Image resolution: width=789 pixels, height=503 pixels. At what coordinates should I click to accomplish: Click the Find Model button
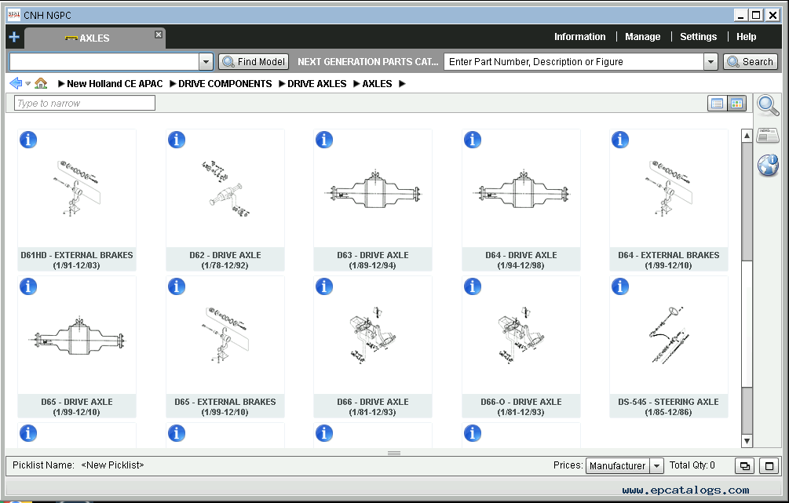pyautogui.click(x=254, y=62)
